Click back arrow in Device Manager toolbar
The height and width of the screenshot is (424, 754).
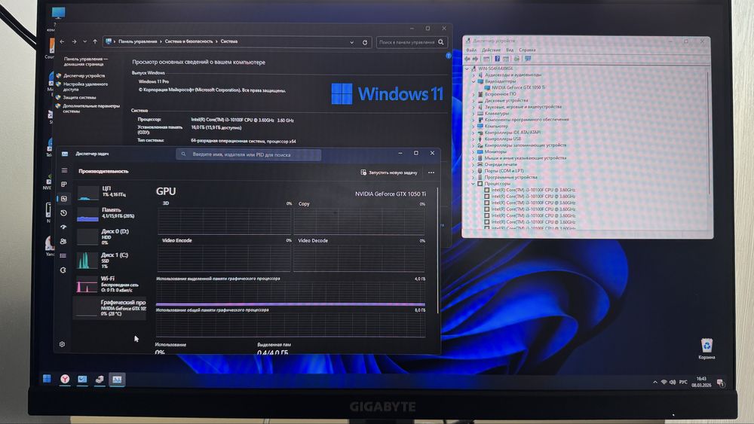[x=467, y=59]
